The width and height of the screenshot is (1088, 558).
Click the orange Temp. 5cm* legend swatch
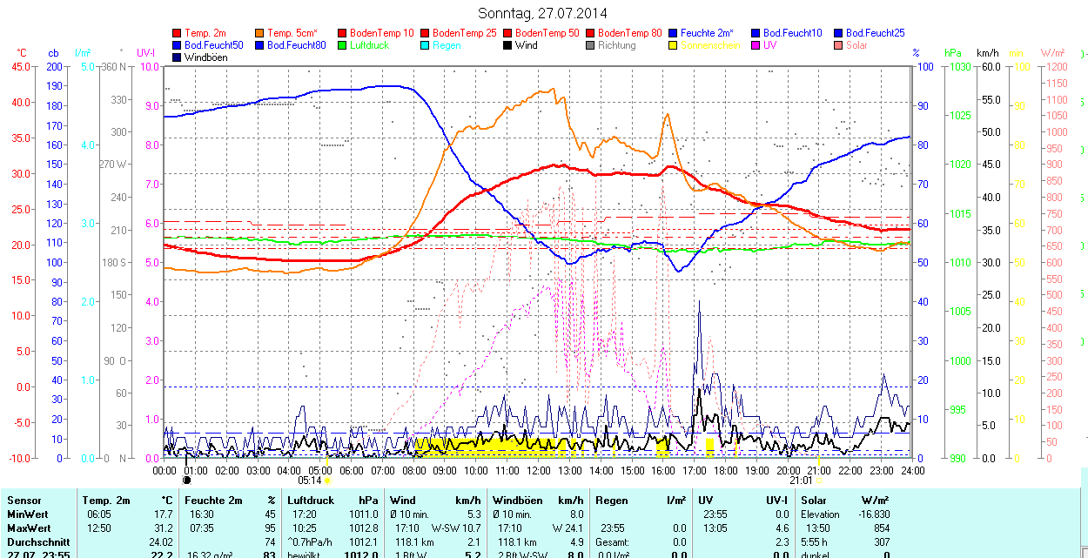point(259,33)
